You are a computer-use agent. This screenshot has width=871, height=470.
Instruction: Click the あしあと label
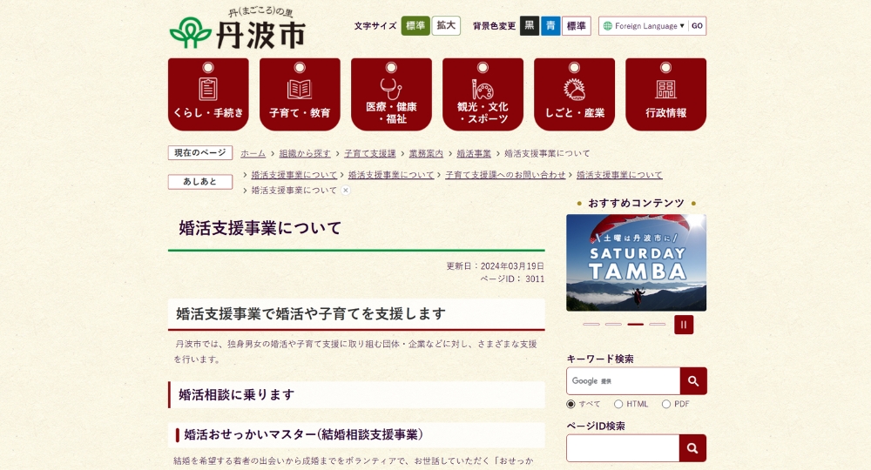pyautogui.click(x=200, y=181)
